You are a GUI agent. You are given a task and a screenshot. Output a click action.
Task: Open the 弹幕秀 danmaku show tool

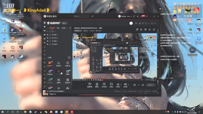point(59,81)
